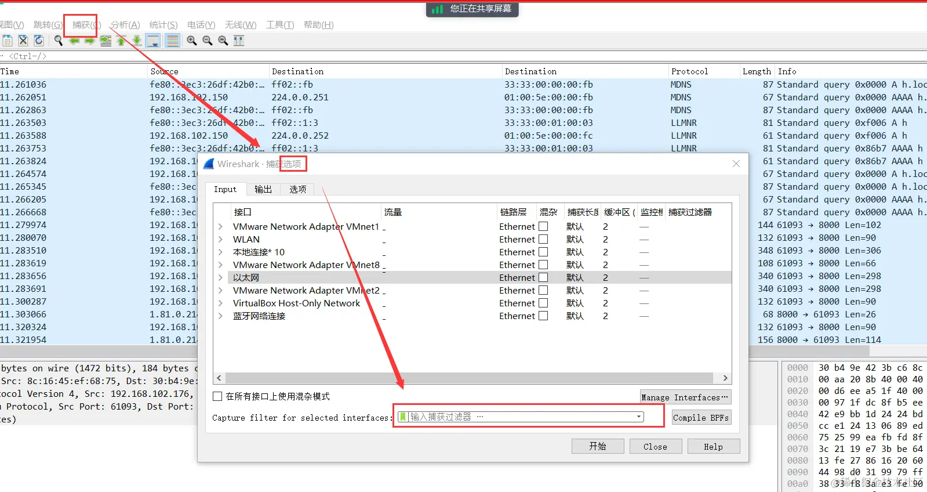Screen dimensions: 927x492
Task: Expand the 以太网 interface row
Action: coord(220,278)
